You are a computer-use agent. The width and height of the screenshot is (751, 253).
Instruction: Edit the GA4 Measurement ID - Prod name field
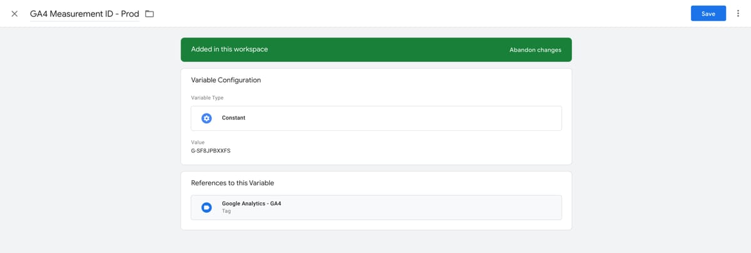pos(84,14)
